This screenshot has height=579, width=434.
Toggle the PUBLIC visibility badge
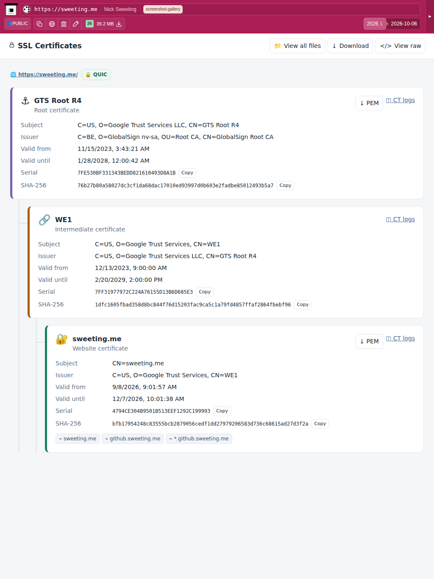17,24
